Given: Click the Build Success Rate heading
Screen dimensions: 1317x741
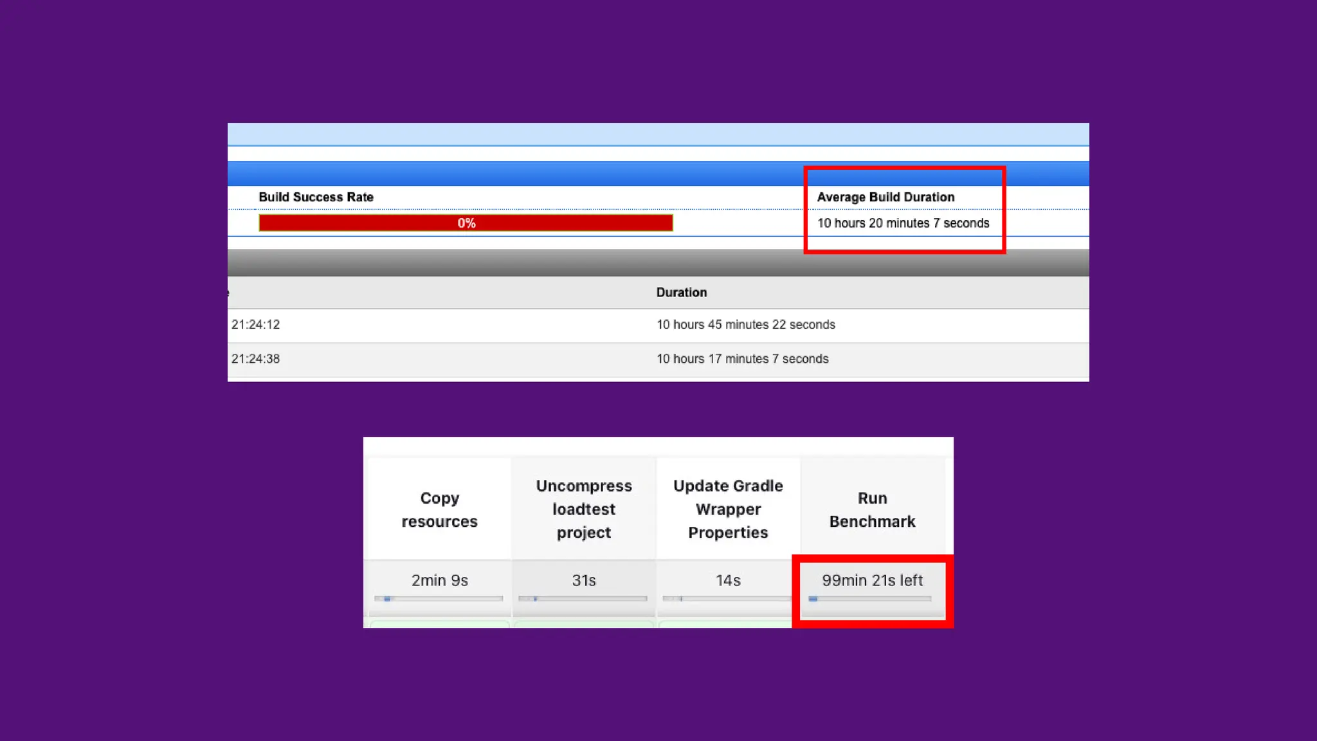Looking at the screenshot, I should point(316,197).
